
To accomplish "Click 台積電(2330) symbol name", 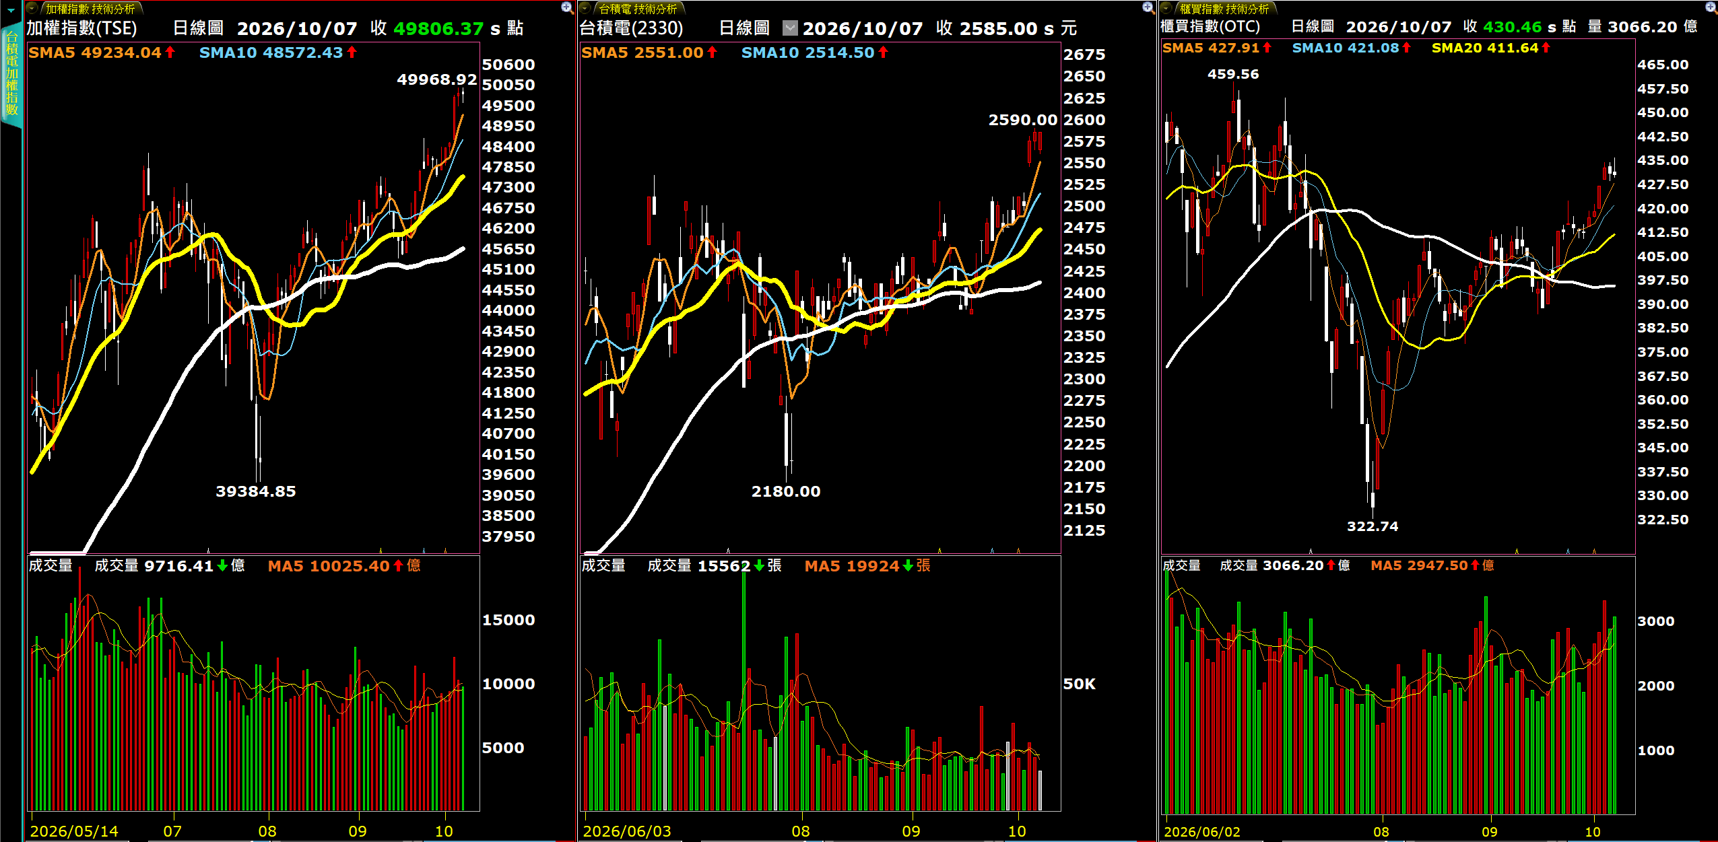I will pos(632,28).
